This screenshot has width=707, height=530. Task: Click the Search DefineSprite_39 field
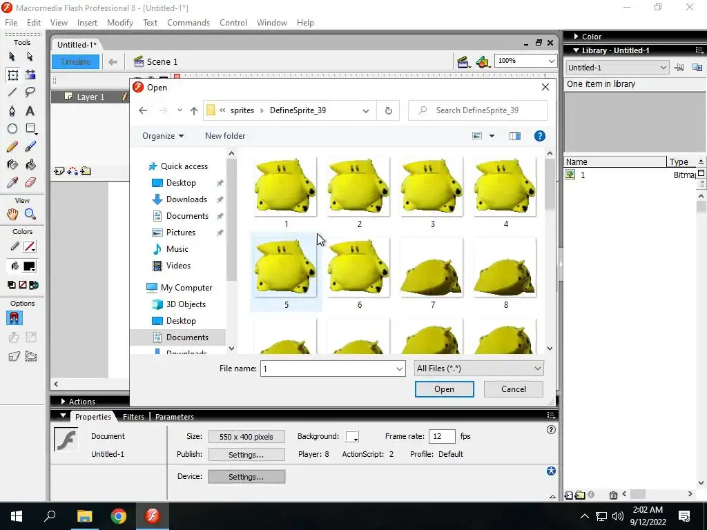point(478,110)
